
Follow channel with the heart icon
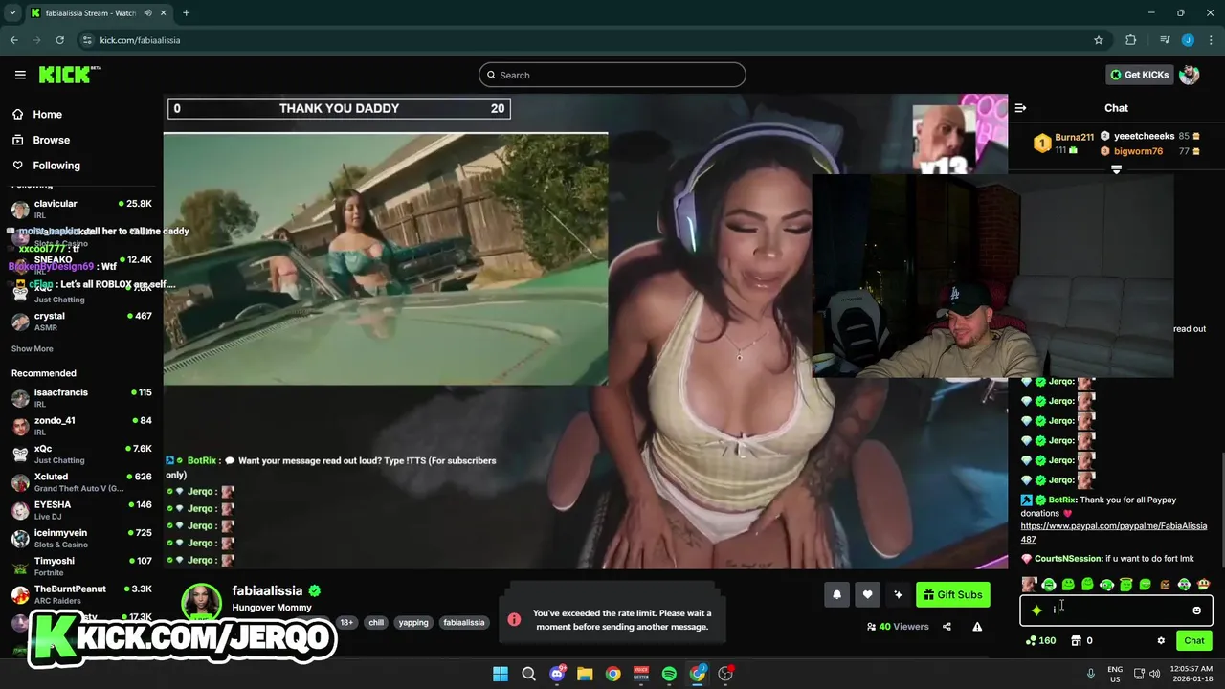click(867, 594)
